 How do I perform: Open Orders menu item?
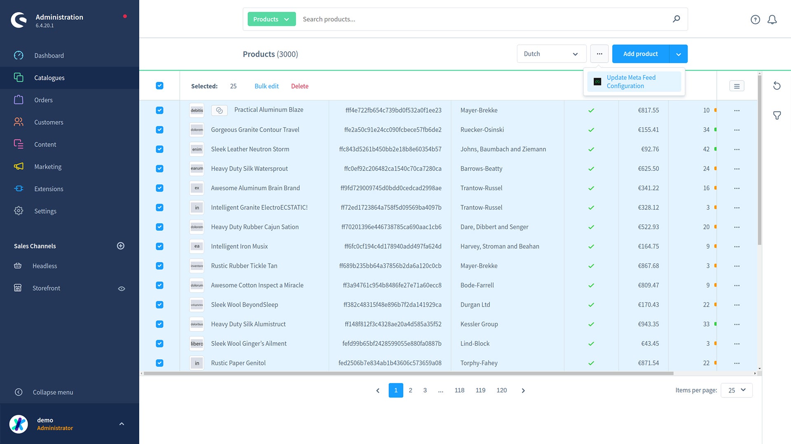pyautogui.click(x=70, y=100)
